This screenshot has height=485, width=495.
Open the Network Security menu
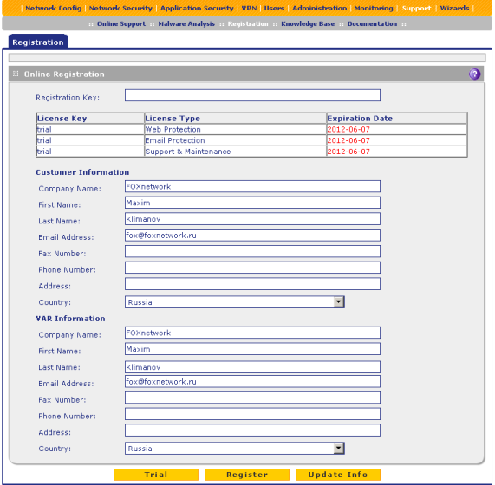[x=120, y=8]
